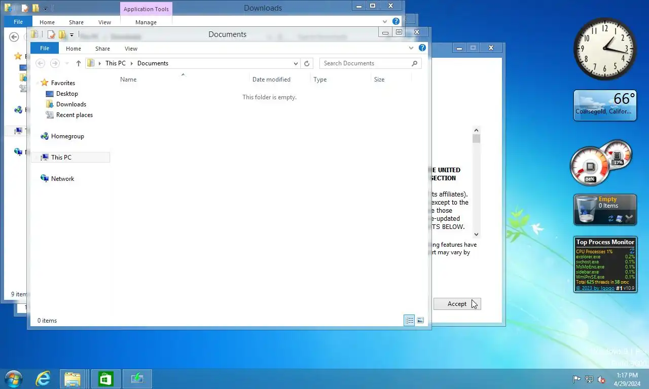Go back in Documents window
Viewport: 649px width, 389px height.
(41, 63)
